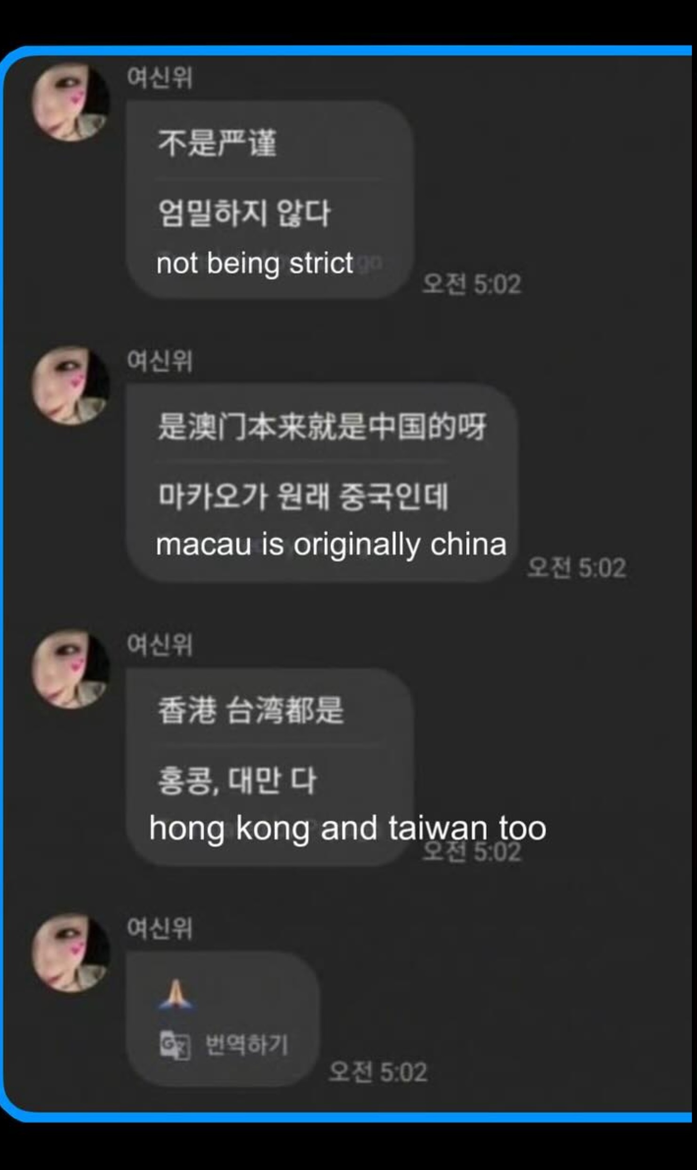Viewport: 697px width, 1170px height.
Task: Open avatar beside Macau message
Action: coord(71,386)
